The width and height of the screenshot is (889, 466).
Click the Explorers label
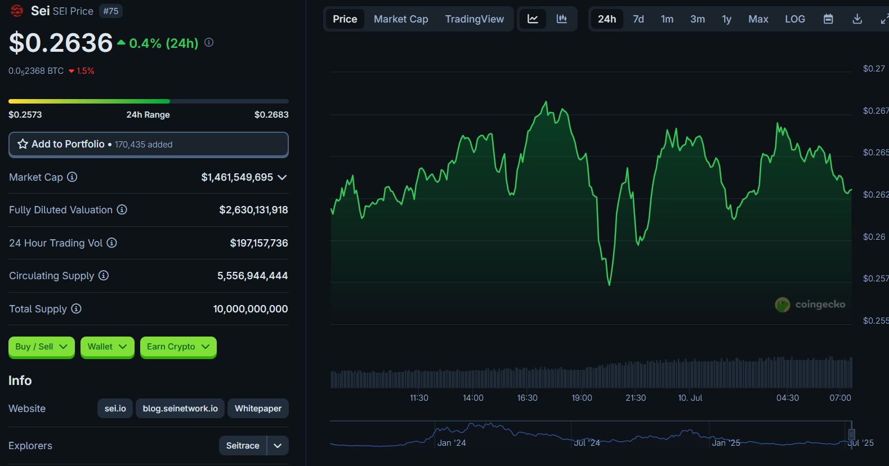[x=30, y=446]
